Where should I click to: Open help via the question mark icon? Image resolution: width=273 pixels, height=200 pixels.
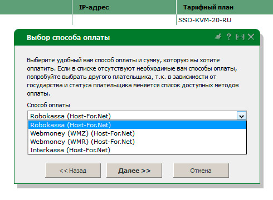point(229,37)
